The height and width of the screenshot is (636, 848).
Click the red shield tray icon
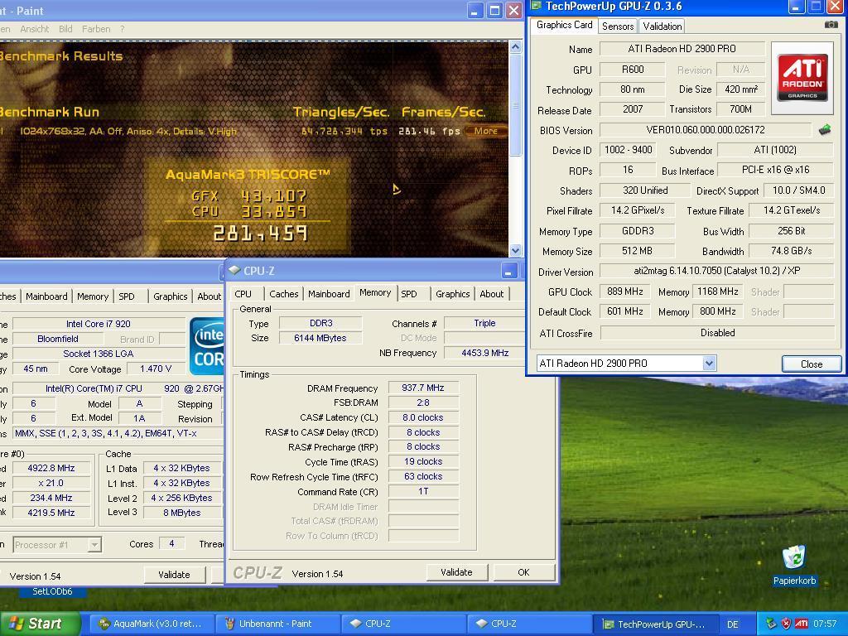point(787,624)
